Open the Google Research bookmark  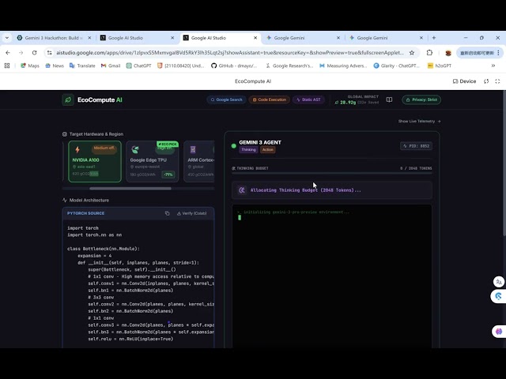[x=289, y=66]
